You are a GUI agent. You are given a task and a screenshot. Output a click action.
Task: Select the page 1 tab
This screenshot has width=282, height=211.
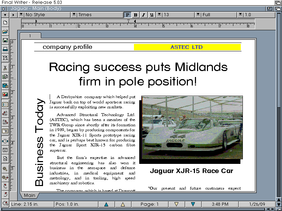(30, 36)
